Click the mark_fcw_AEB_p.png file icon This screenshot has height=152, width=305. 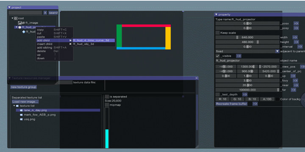[x=21, y=115]
